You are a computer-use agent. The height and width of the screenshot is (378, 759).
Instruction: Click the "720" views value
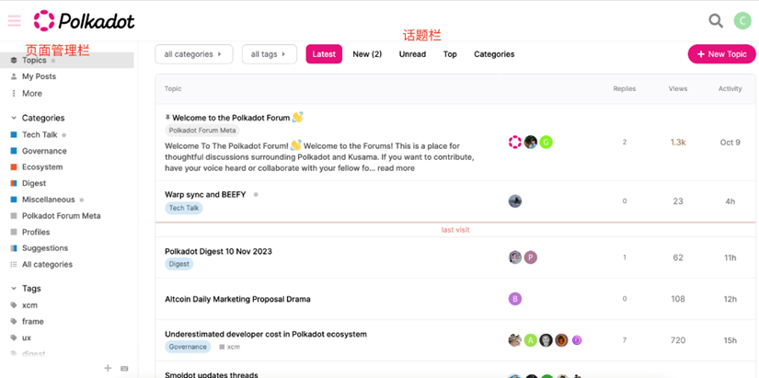click(678, 340)
